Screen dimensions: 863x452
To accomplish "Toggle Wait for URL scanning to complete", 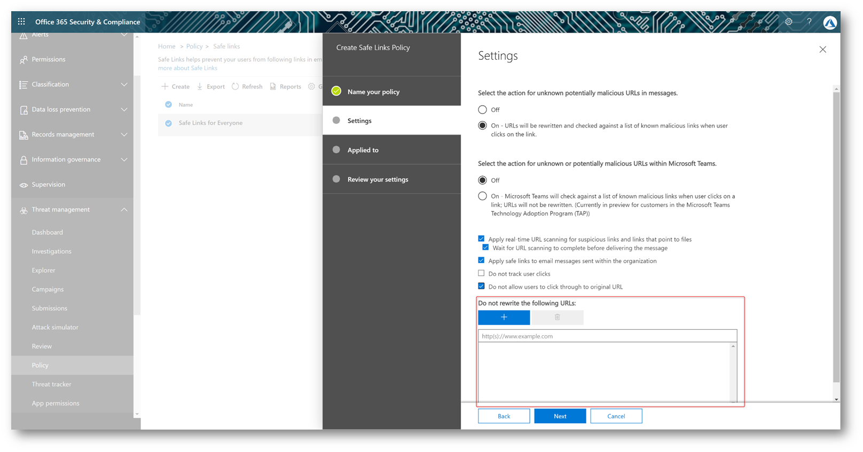I will pos(485,247).
